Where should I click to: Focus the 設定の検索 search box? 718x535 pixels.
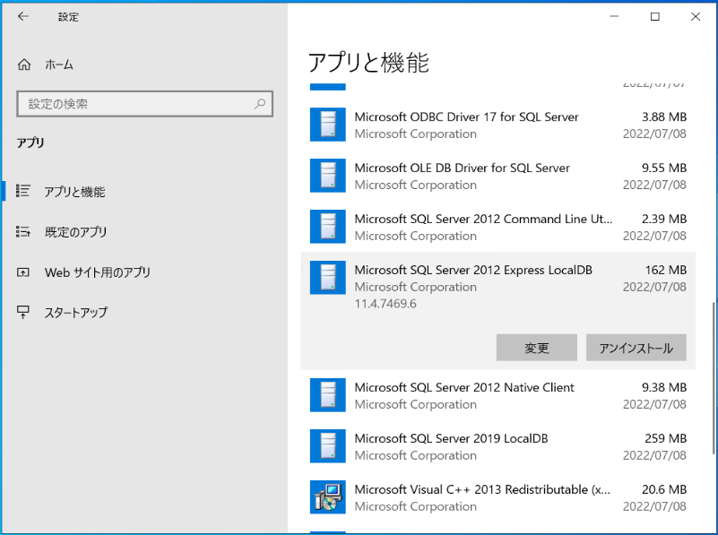point(144,104)
